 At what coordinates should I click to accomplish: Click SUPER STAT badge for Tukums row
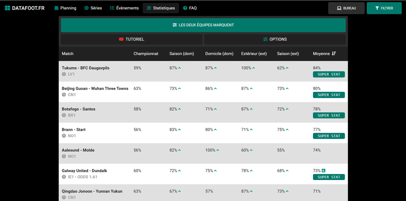(x=329, y=74)
